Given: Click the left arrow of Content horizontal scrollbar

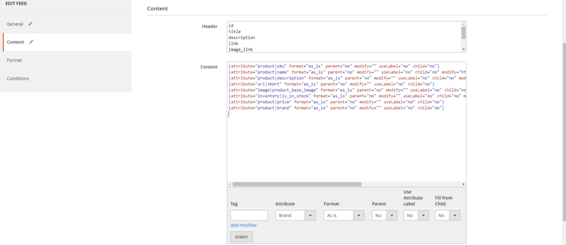Looking at the screenshot, I should coord(230,184).
